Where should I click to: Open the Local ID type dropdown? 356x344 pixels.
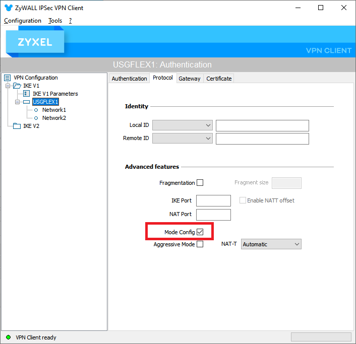click(x=183, y=125)
